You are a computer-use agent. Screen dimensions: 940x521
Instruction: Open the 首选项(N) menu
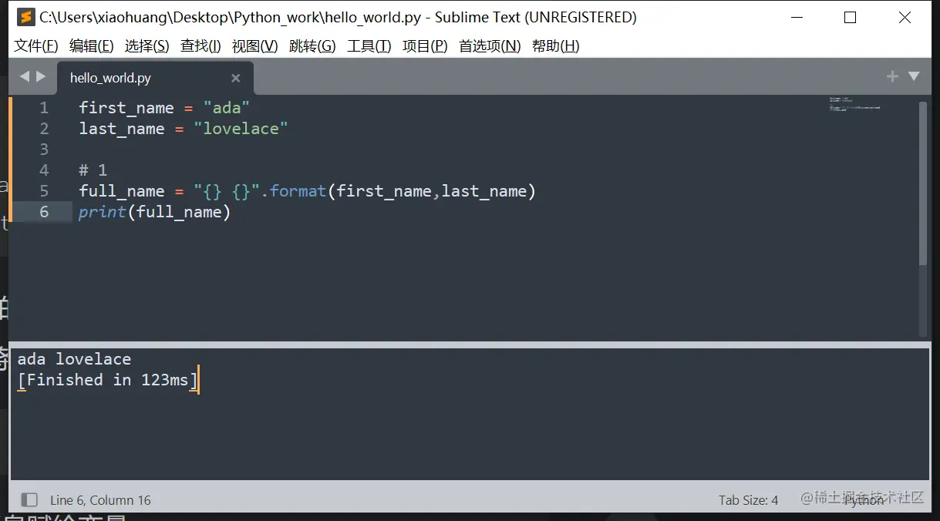click(x=490, y=46)
